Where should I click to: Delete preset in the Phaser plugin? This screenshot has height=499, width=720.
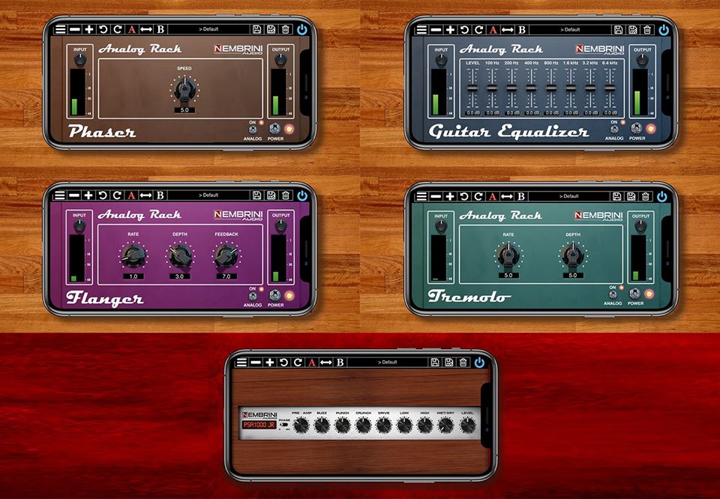[x=286, y=29]
